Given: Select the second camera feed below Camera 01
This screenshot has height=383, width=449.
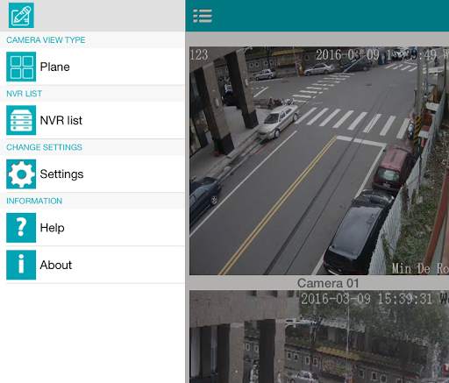Looking at the screenshot, I should [319, 337].
